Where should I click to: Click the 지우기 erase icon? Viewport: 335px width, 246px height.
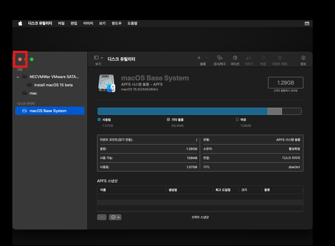(249, 58)
